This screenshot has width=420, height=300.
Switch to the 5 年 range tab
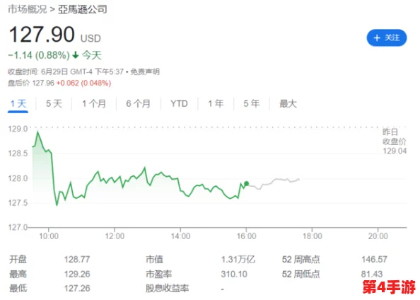[252, 104]
